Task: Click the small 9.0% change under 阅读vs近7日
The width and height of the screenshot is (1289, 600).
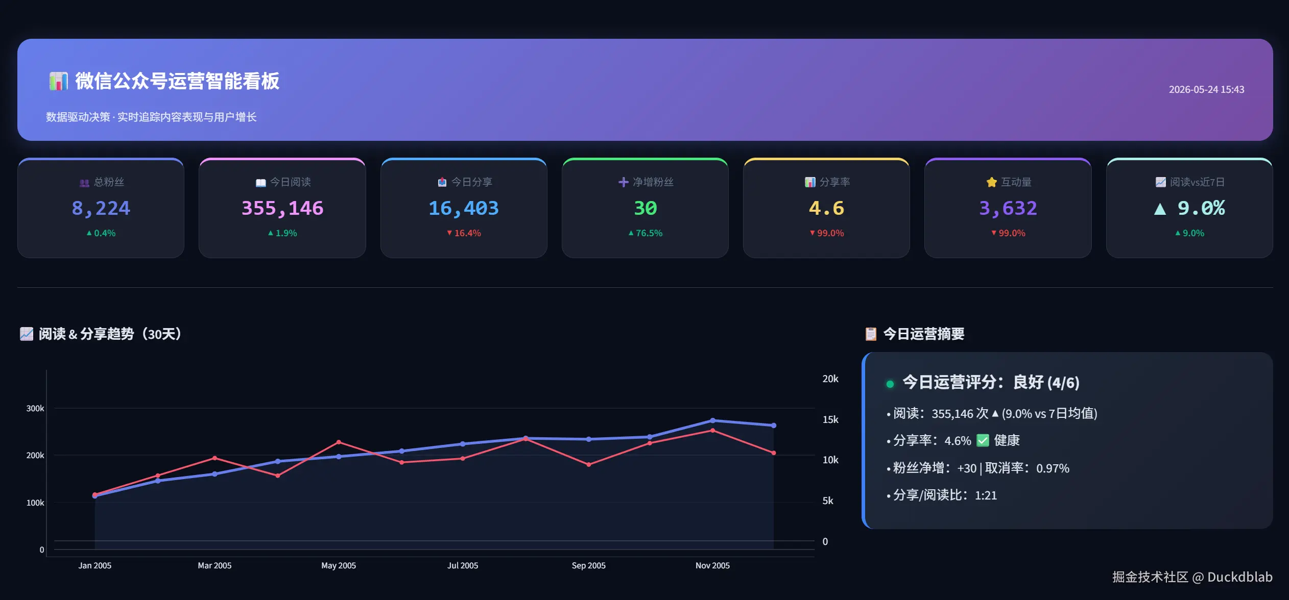Action: (x=1189, y=233)
